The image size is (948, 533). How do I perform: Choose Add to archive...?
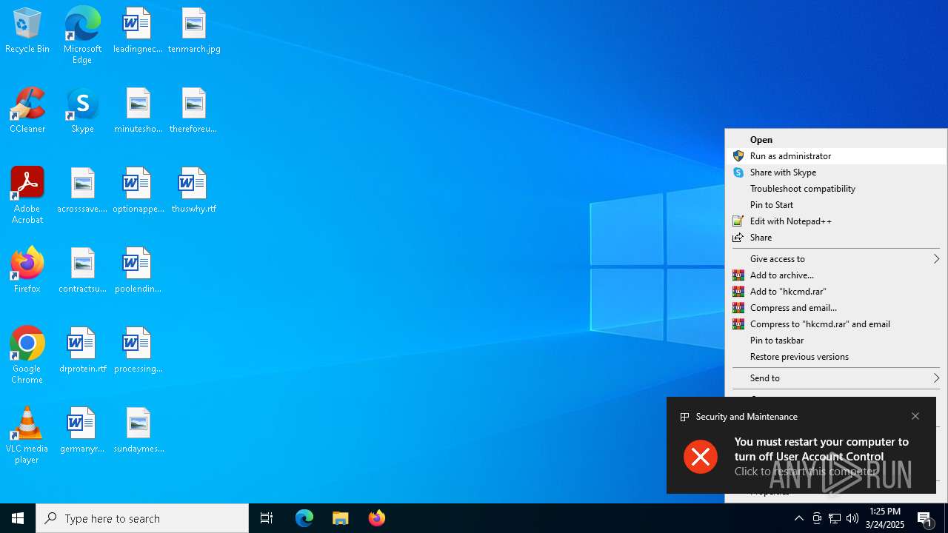(x=835, y=275)
